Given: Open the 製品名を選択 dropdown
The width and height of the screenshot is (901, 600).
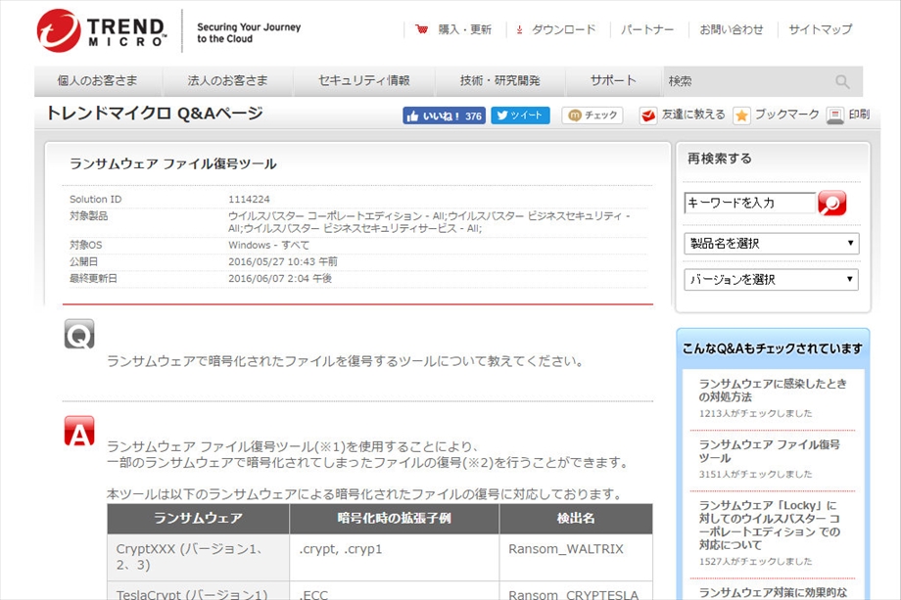Looking at the screenshot, I should point(771,244).
